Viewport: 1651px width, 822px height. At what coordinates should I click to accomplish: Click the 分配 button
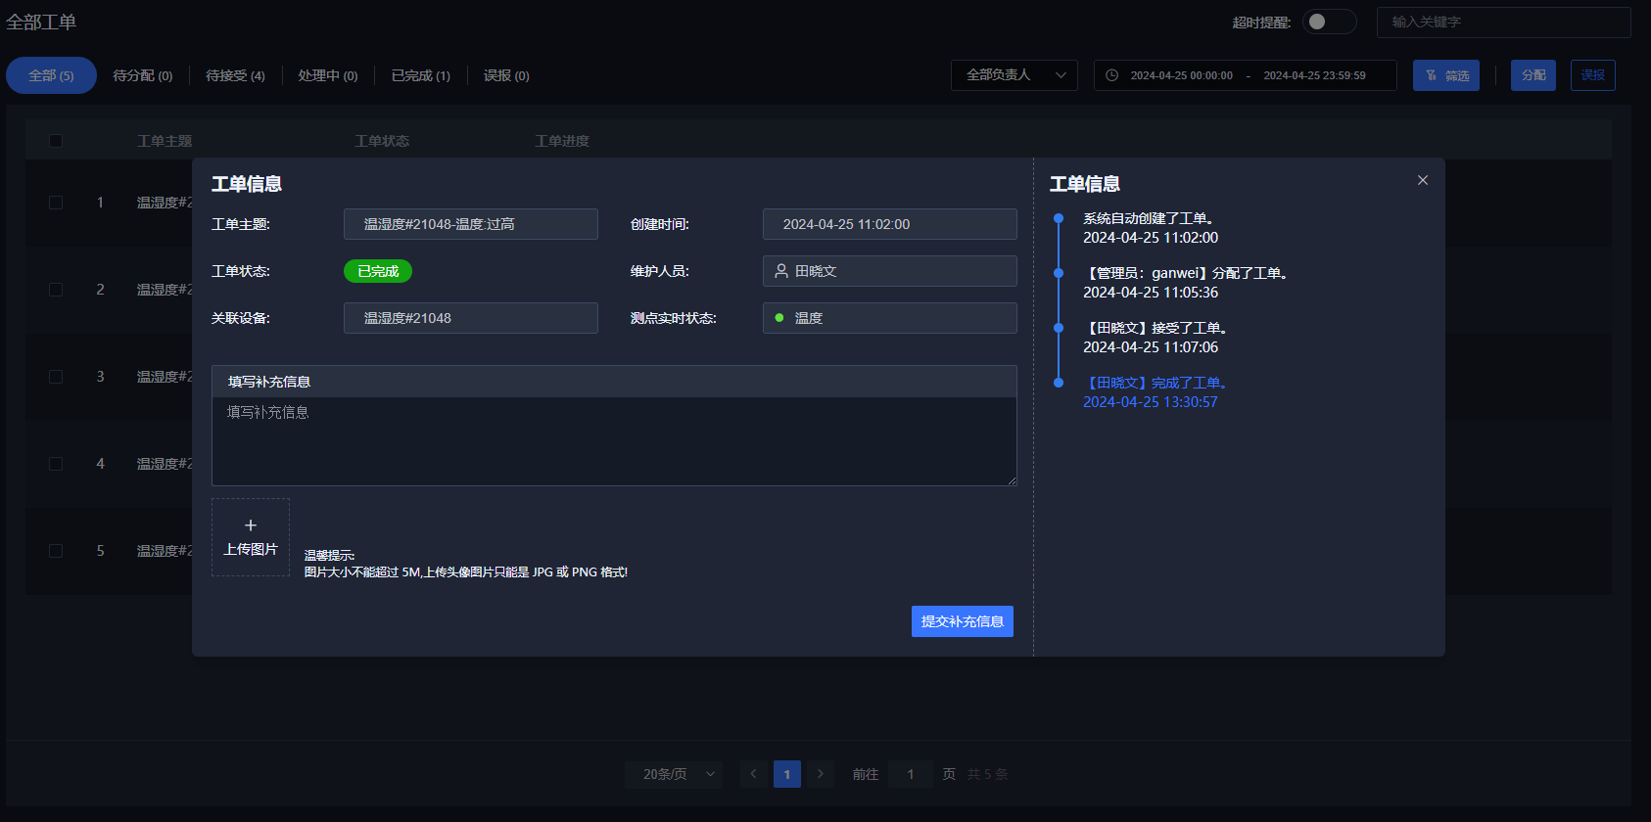(x=1533, y=75)
